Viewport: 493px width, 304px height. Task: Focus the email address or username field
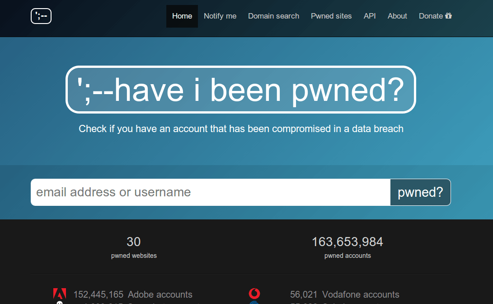coord(210,192)
